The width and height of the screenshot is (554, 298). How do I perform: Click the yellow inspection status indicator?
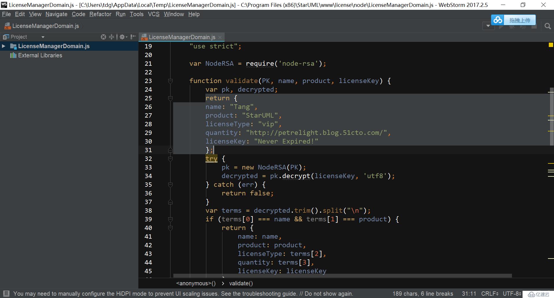pyautogui.click(x=551, y=45)
